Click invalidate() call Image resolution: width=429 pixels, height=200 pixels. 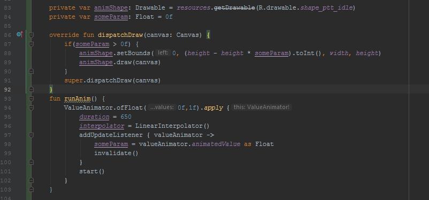[116, 153]
